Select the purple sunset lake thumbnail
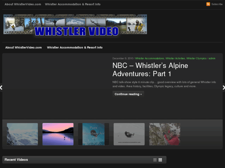225x168 pixels. pos(58,134)
